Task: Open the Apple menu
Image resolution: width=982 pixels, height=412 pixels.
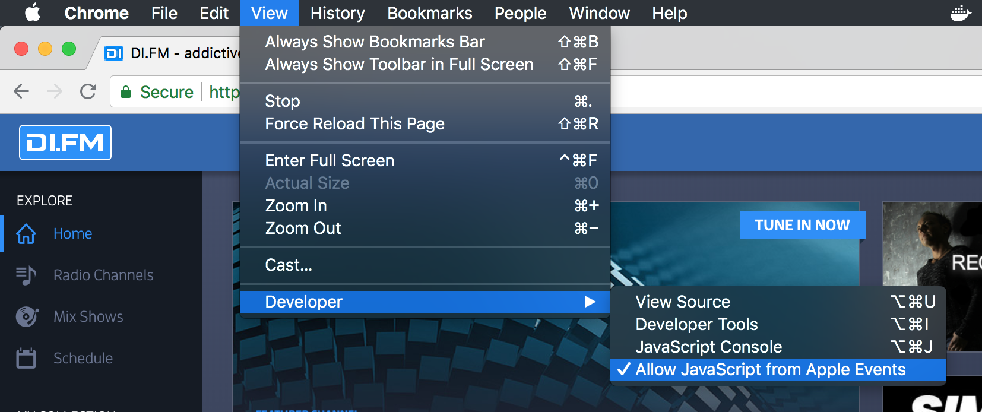Action: tap(33, 12)
